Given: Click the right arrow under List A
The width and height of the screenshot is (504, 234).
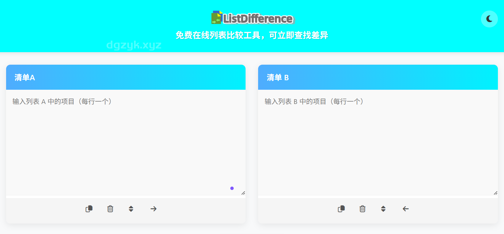Looking at the screenshot, I should pyautogui.click(x=153, y=209).
